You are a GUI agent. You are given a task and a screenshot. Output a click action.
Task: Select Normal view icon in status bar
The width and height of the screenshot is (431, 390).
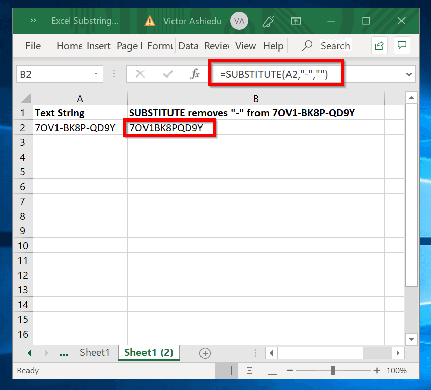226,370
